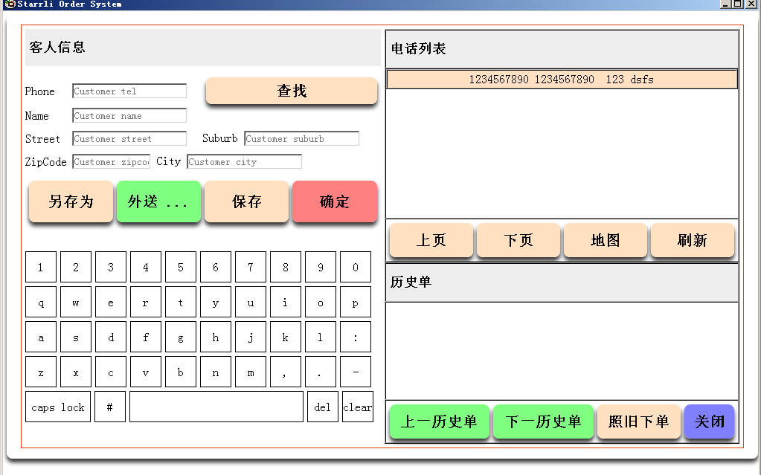Close the panel with 关闭 button

click(709, 421)
